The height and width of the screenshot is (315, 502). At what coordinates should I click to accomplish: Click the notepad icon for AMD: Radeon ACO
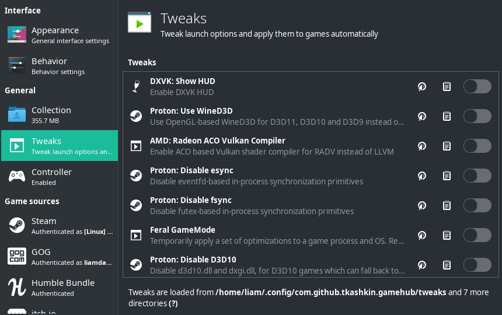pos(447,146)
